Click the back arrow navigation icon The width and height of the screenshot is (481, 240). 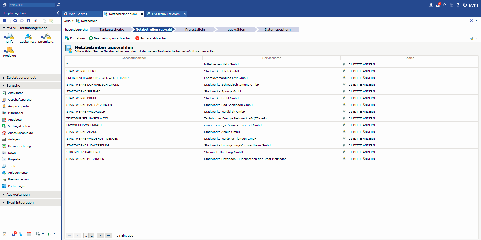pos(15,21)
